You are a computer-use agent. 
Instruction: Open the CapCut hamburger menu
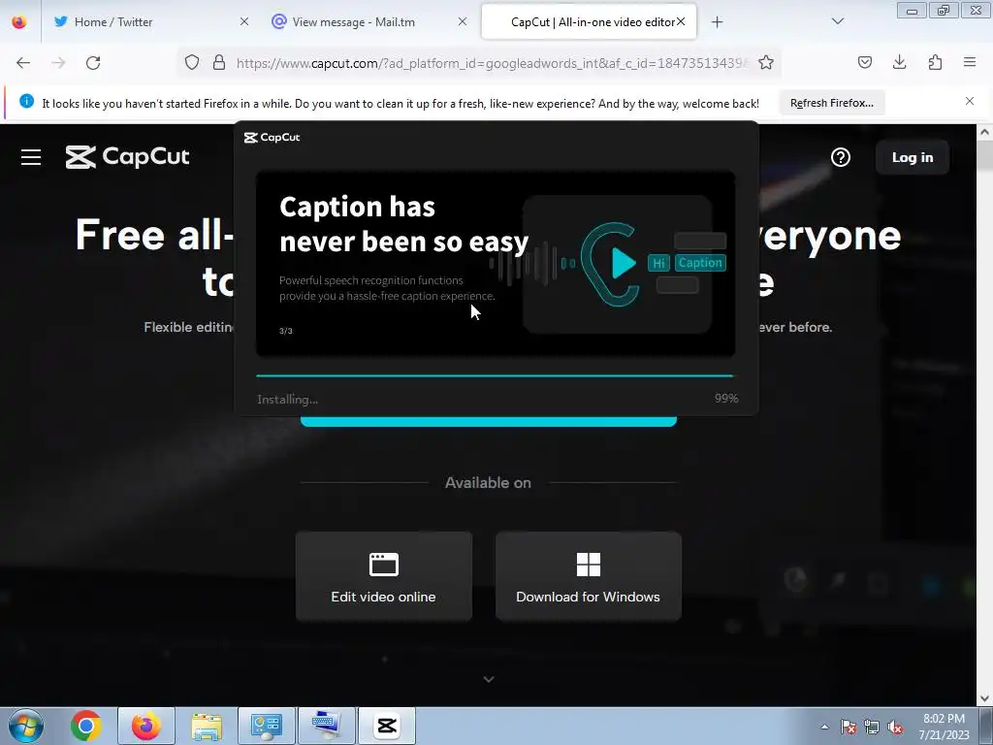[x=31, y=157]
